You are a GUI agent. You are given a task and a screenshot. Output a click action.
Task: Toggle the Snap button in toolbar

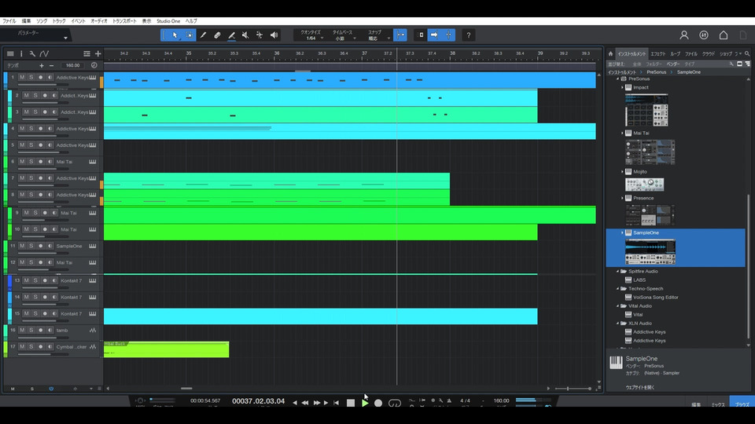coord(400,35)
